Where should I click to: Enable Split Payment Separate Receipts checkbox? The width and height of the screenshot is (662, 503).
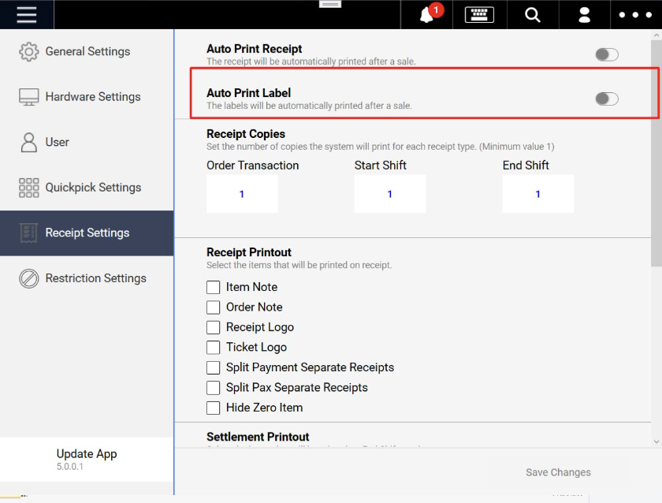[213, 367]
